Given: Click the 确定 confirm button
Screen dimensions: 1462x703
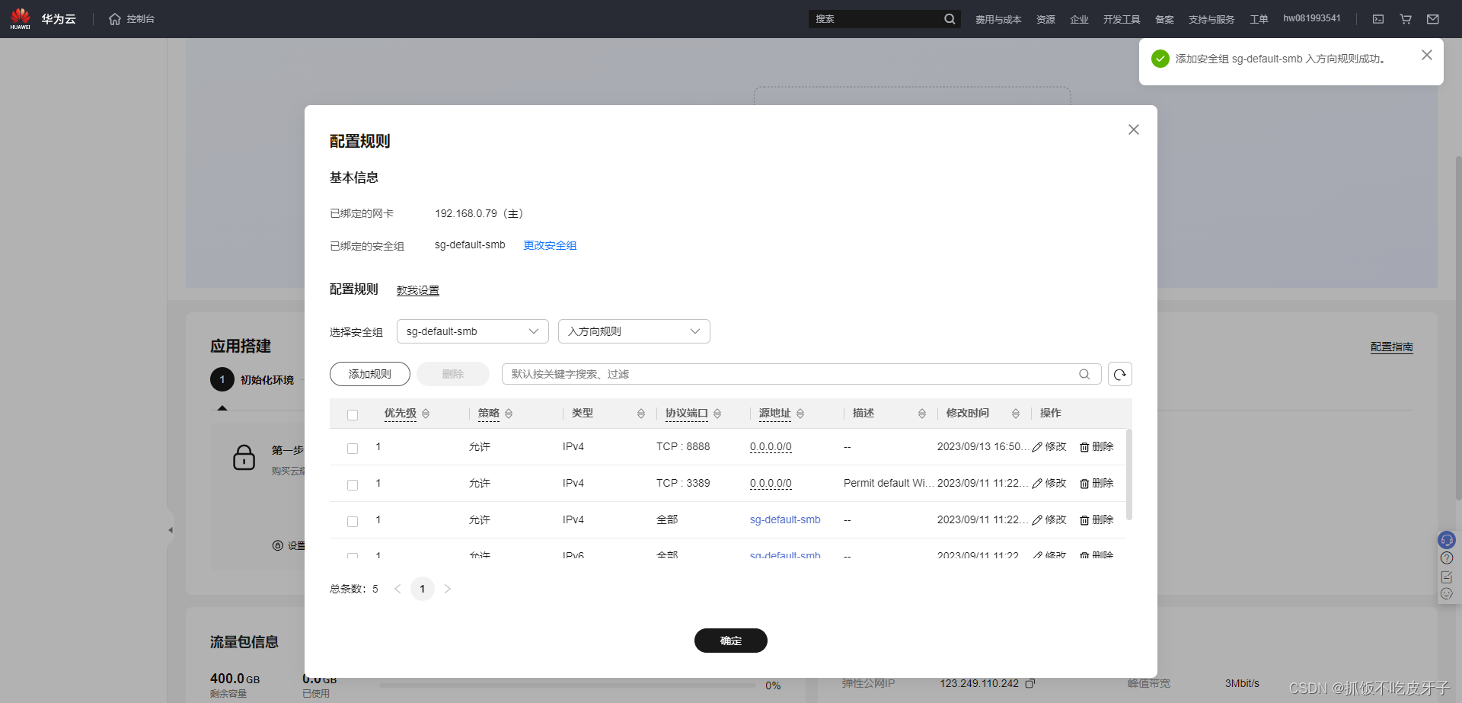Looking at the screenshot, I should pos(731,641).
